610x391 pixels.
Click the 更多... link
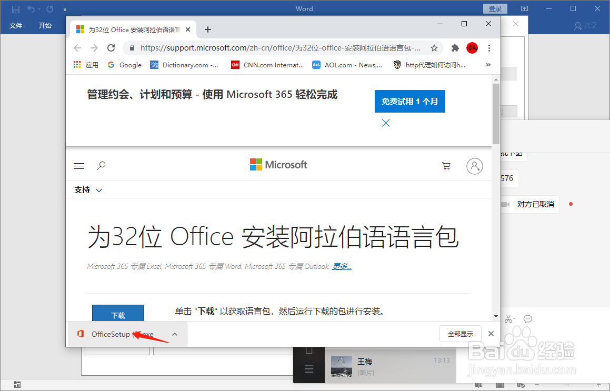tap(342, 266)
